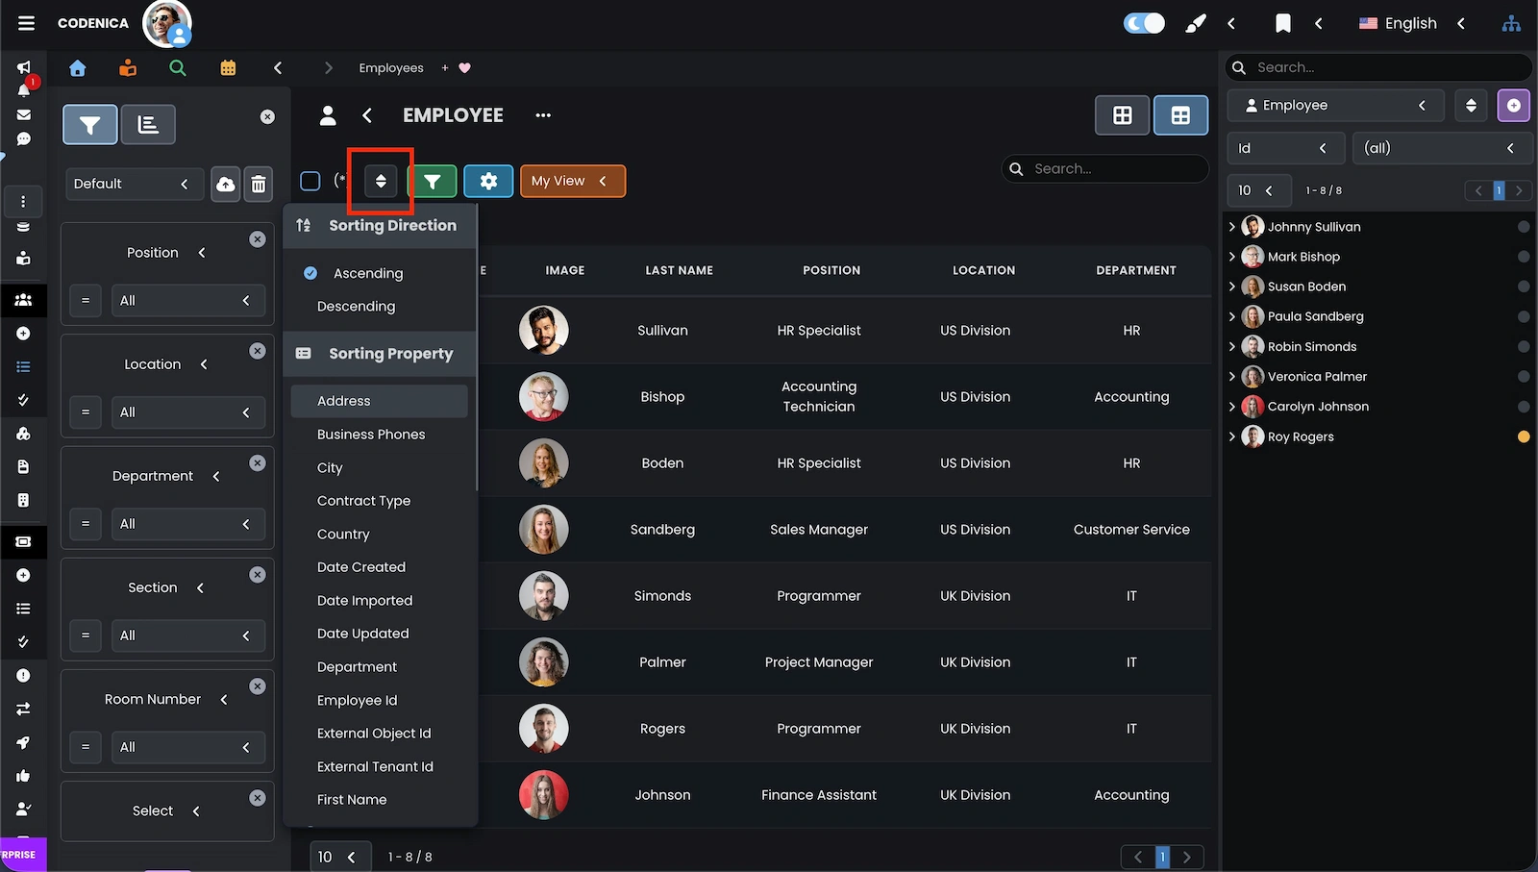This screenshot has width=1538, height=872.
Task: Open the My View button
Action: (x=572, y=181)
